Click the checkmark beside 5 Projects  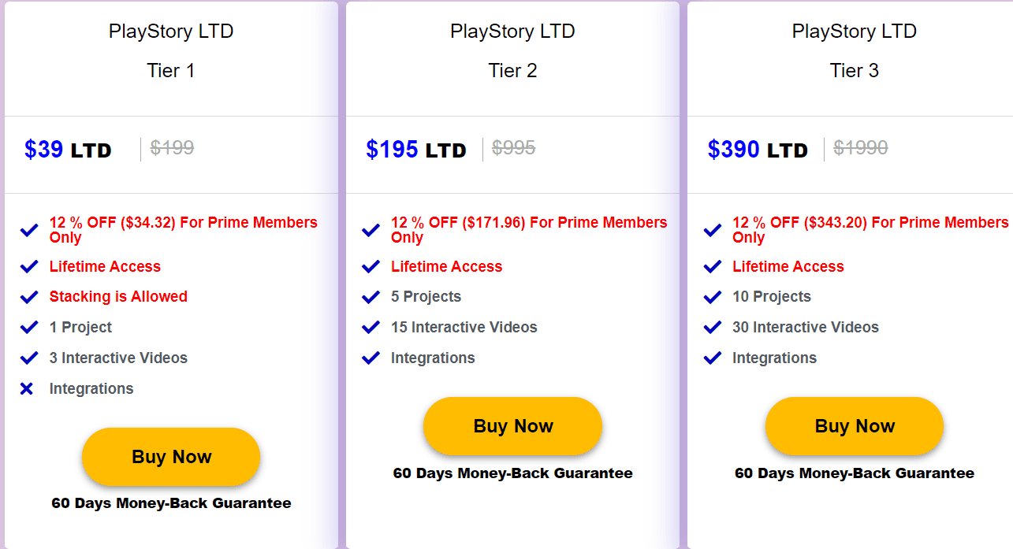tap(370, 297)
